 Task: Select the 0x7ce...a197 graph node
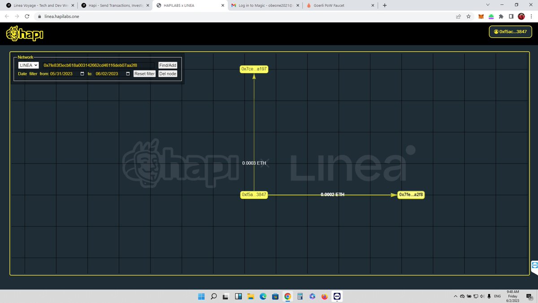pyautogui.click(x=254, y=69)
